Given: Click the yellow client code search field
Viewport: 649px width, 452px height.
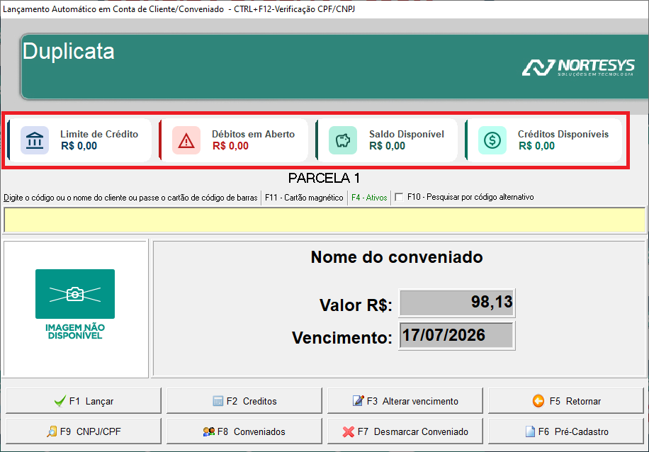Looking at the screenshot, I should [x=324, y=220].
